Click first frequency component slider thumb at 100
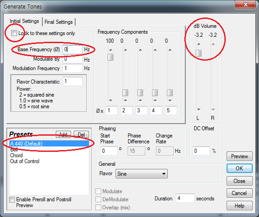The image size is (259, 217). pyautogui.click(x=110, y=57)
